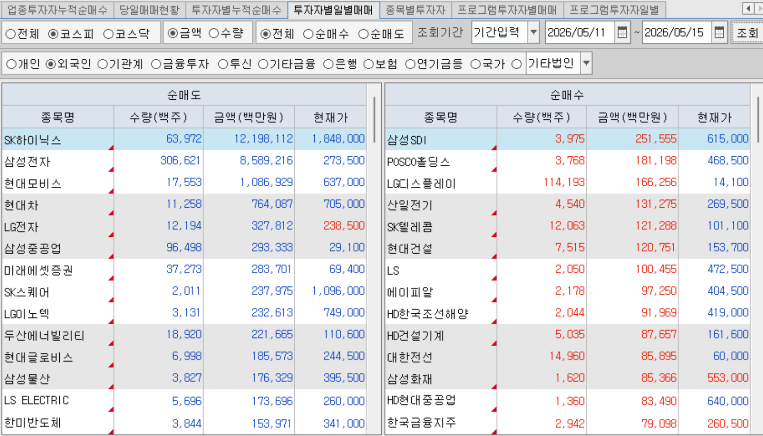This screenshot has height=436, width=763.
Task: Select the 연기금등 investor radio button
Action: (x=410, y=64)
